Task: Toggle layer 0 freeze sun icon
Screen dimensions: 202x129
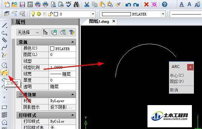Action: pos(39,14)
